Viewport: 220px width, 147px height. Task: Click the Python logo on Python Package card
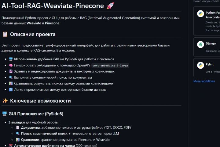pos(200,13)
